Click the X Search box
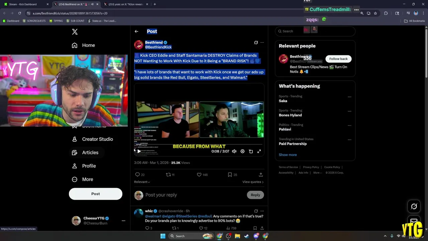The height and width of the screenshot is (241, 428). click(x=315, y=31)
